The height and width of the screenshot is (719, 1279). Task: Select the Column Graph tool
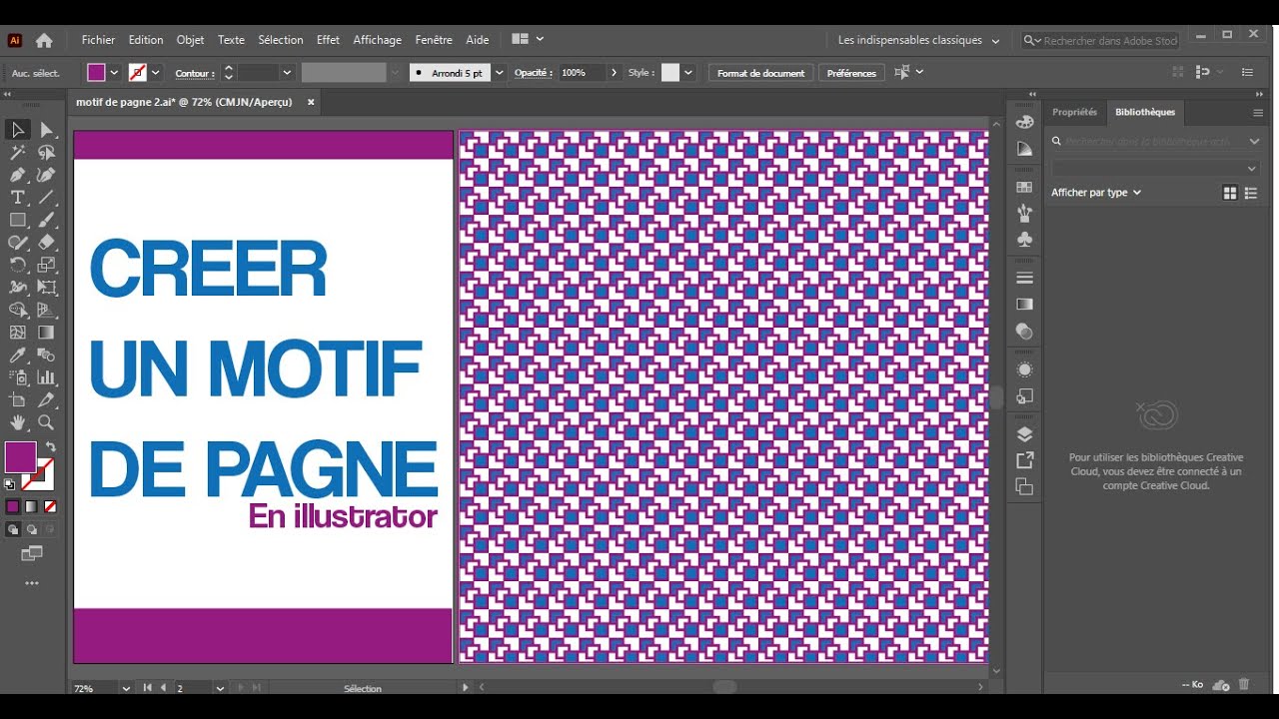point(46,377)
